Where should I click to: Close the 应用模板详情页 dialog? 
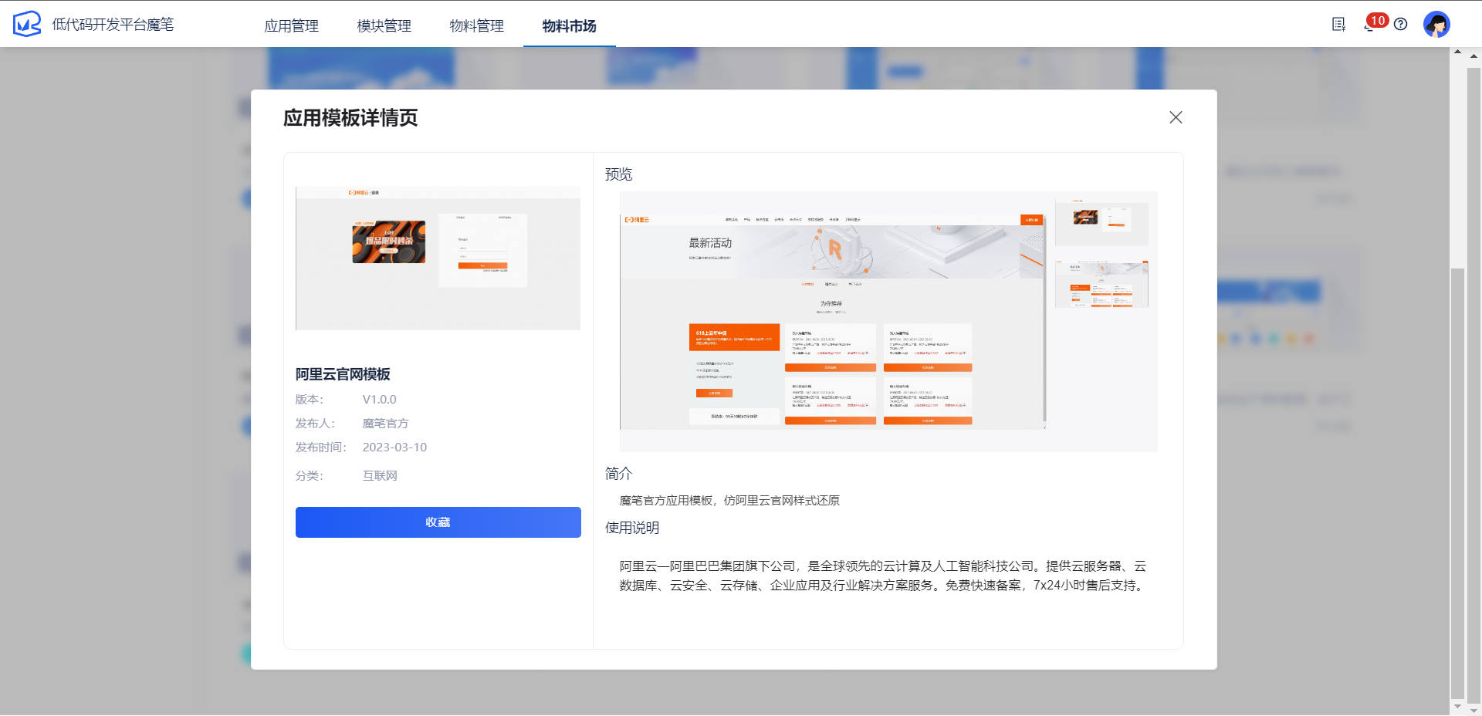tap(1176, 117)
